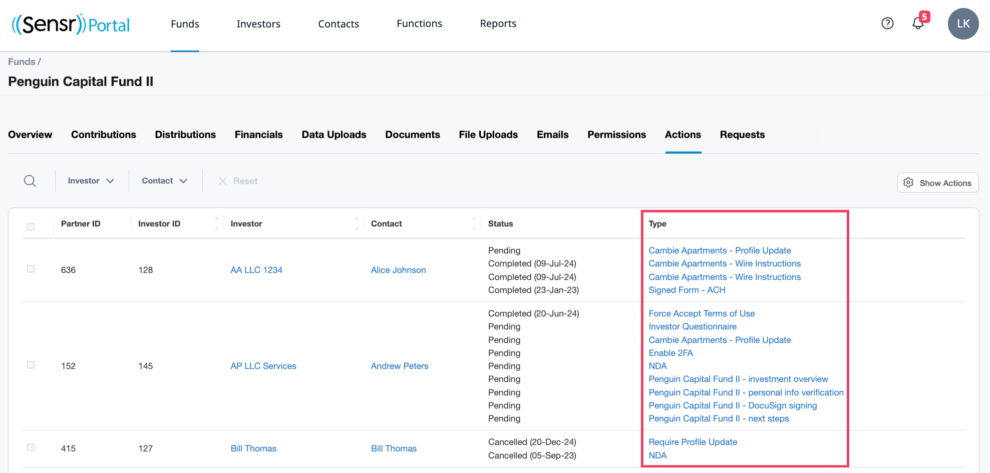The image size is (990, 473).
Task: Open the Distributions tab
Action: pos(185,134)
